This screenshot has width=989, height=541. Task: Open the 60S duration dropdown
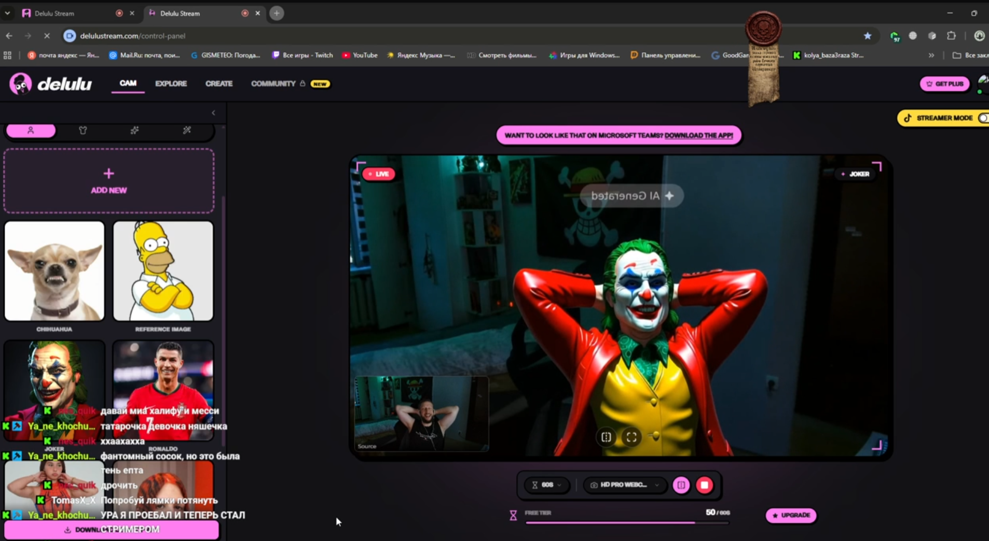pyautogui.click(x=546, y=485)
